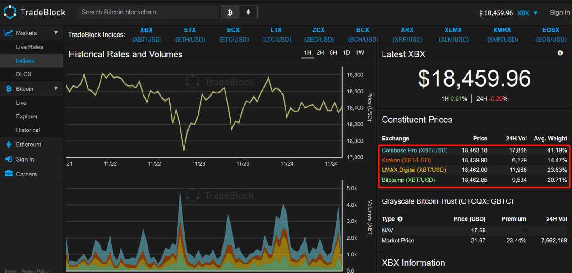Select the Bitcoin blockchain search toggle
This screenshot has height=273, width=572.
click(x=230, y=13)
